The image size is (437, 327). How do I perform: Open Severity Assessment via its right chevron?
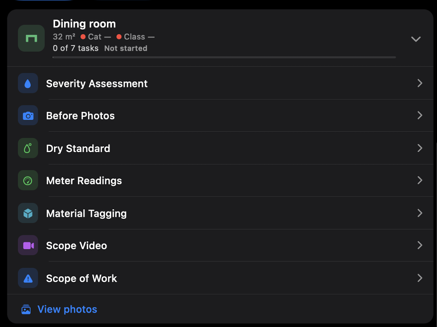tap(420, 83)
